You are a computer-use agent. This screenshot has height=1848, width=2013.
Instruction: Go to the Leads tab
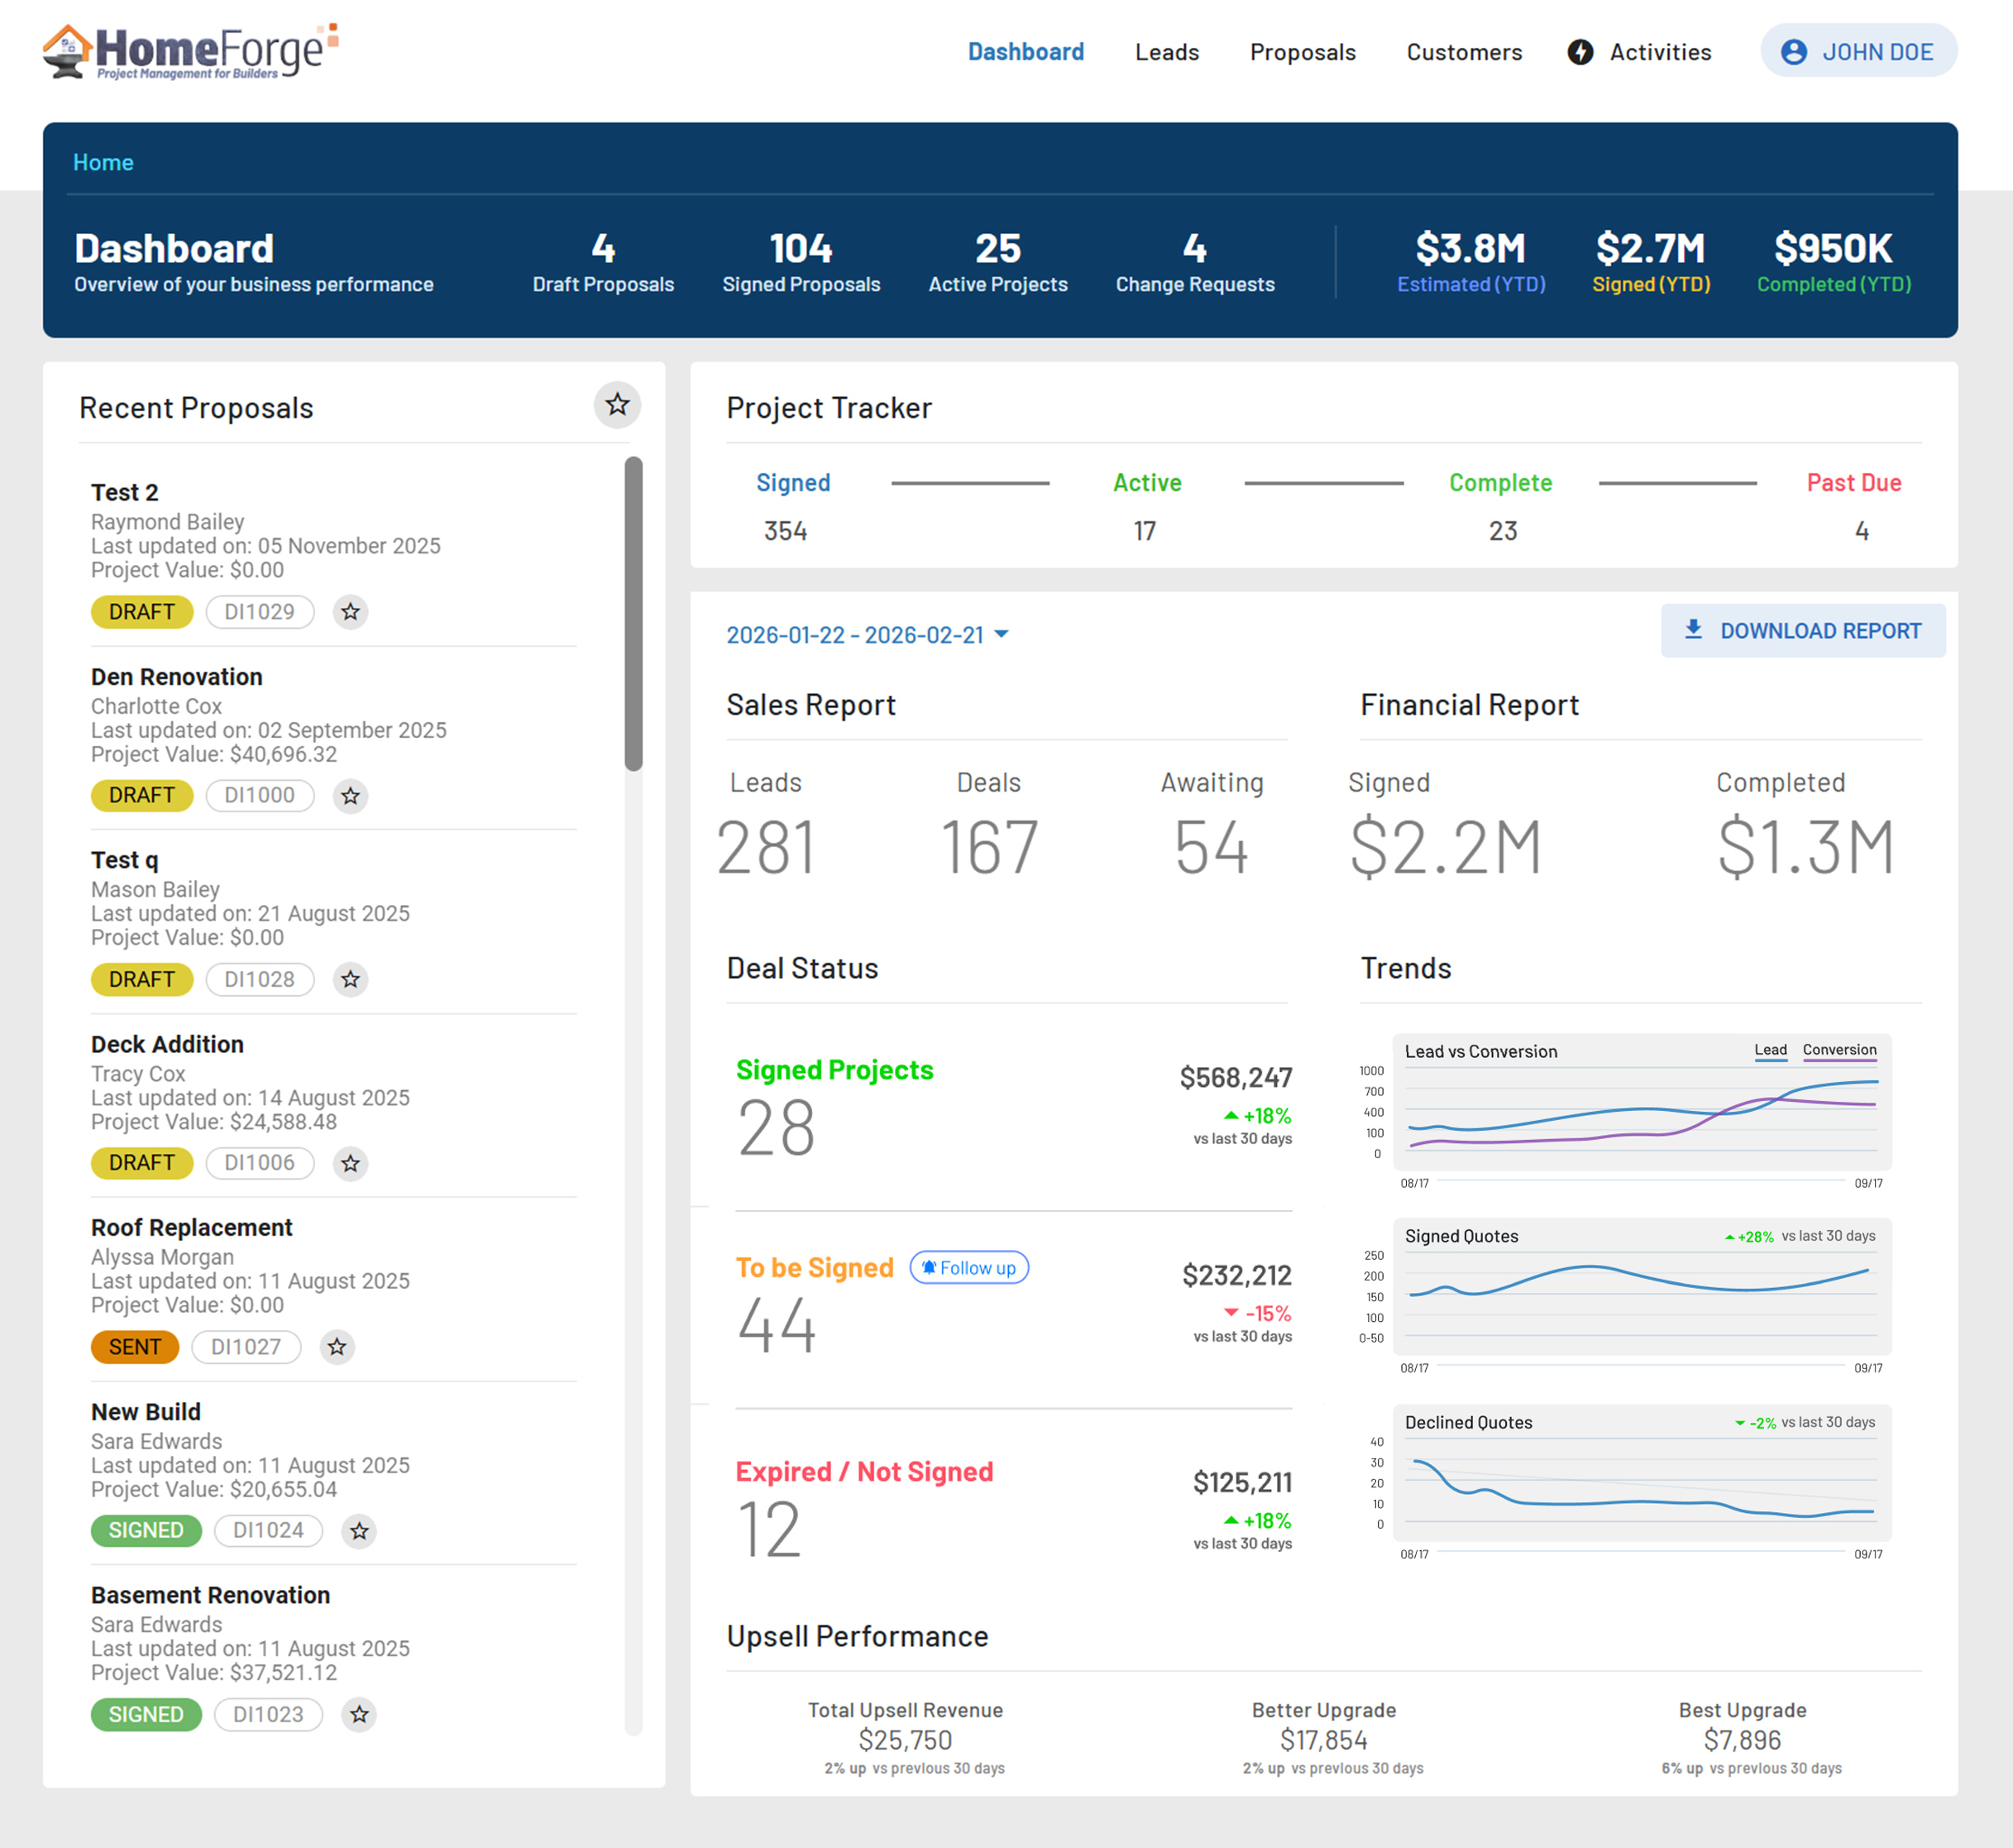point(1166,52)
